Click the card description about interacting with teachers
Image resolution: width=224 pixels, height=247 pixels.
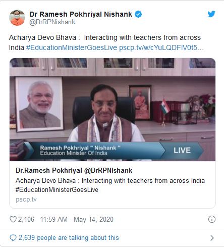point(110,185)
